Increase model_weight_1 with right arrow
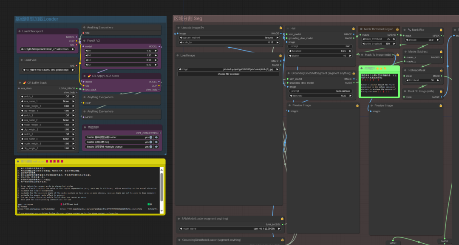This screenshot has height=245, width=459. pyautogui.click(x=74, y=106)
